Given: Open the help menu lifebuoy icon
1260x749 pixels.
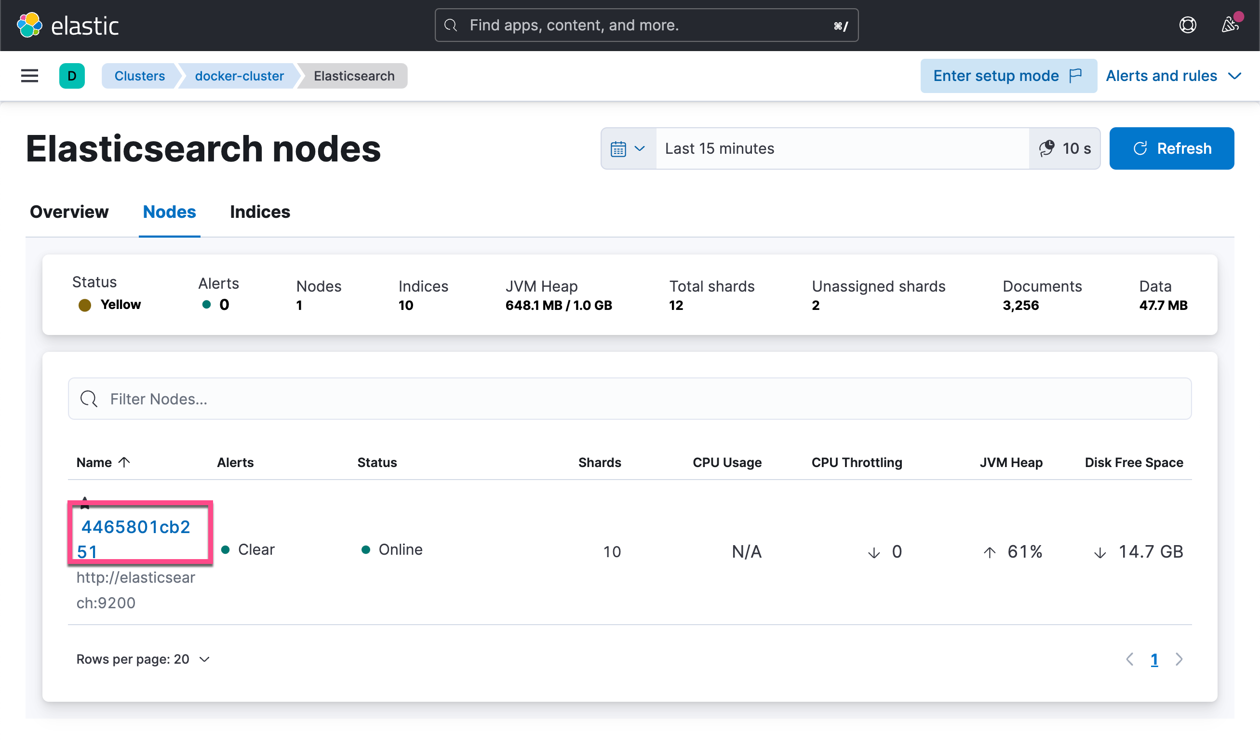Looking at the screenshot, I should (x=1187, y=25).
